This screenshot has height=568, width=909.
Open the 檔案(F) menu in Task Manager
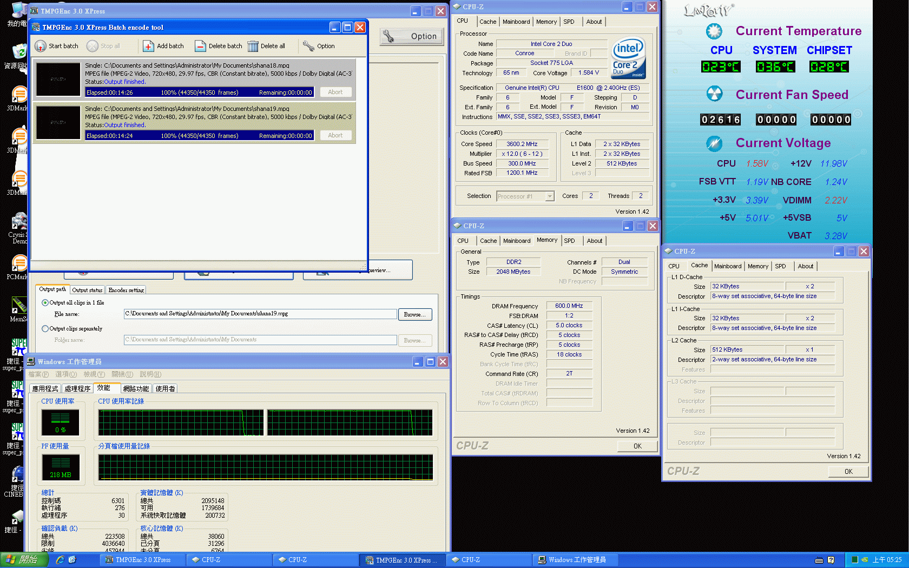[38, 374]
